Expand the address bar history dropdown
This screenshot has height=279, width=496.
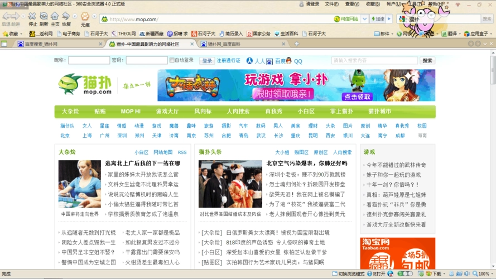click(x=364, y=19)
